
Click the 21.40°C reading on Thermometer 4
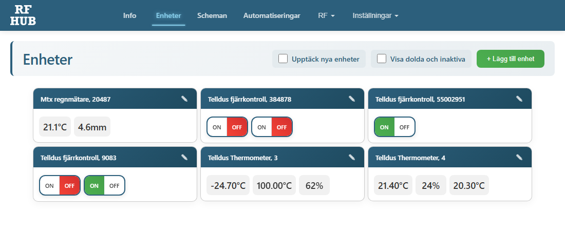[x=393, y=186]
